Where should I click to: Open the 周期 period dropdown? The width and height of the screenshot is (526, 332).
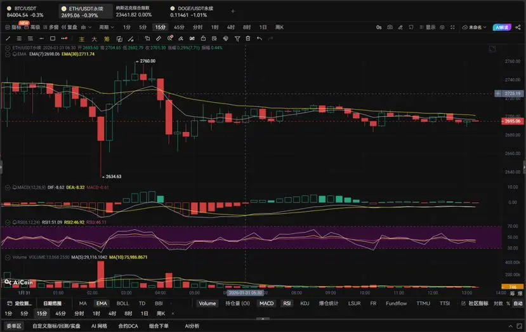click(x=107, y=27)
